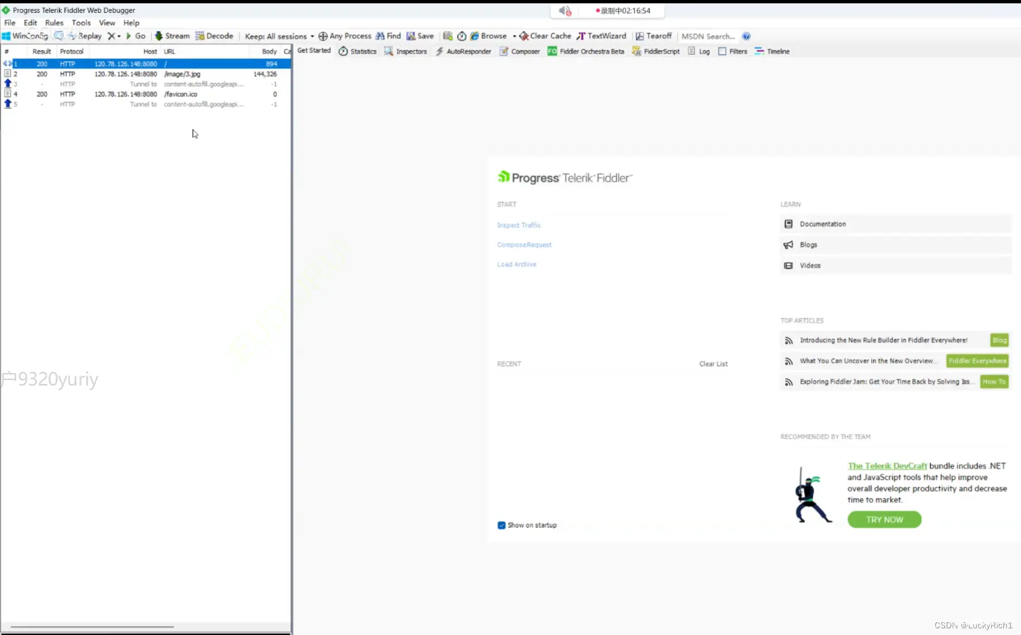Sort sessions by the Protocol column header
Image resolution: width=1021 pixels, height=635 pixels.
72,51
